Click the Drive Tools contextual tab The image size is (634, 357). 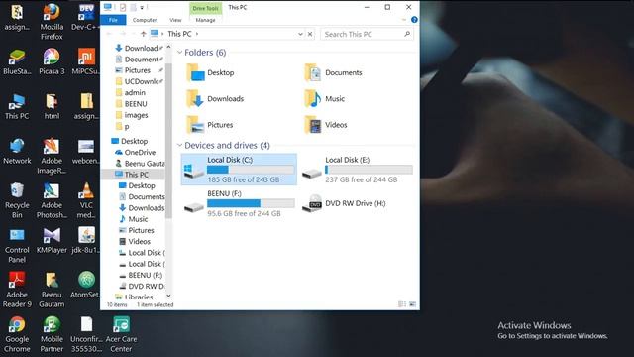205,8
